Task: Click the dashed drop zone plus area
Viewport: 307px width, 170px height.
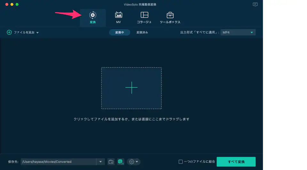Action: [x=131, y=88]
